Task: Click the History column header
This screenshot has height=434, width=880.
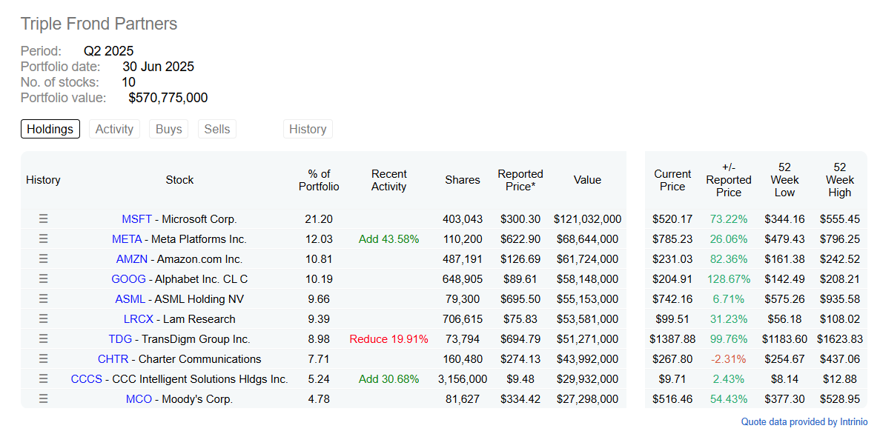Action: [x=43, y=180]
